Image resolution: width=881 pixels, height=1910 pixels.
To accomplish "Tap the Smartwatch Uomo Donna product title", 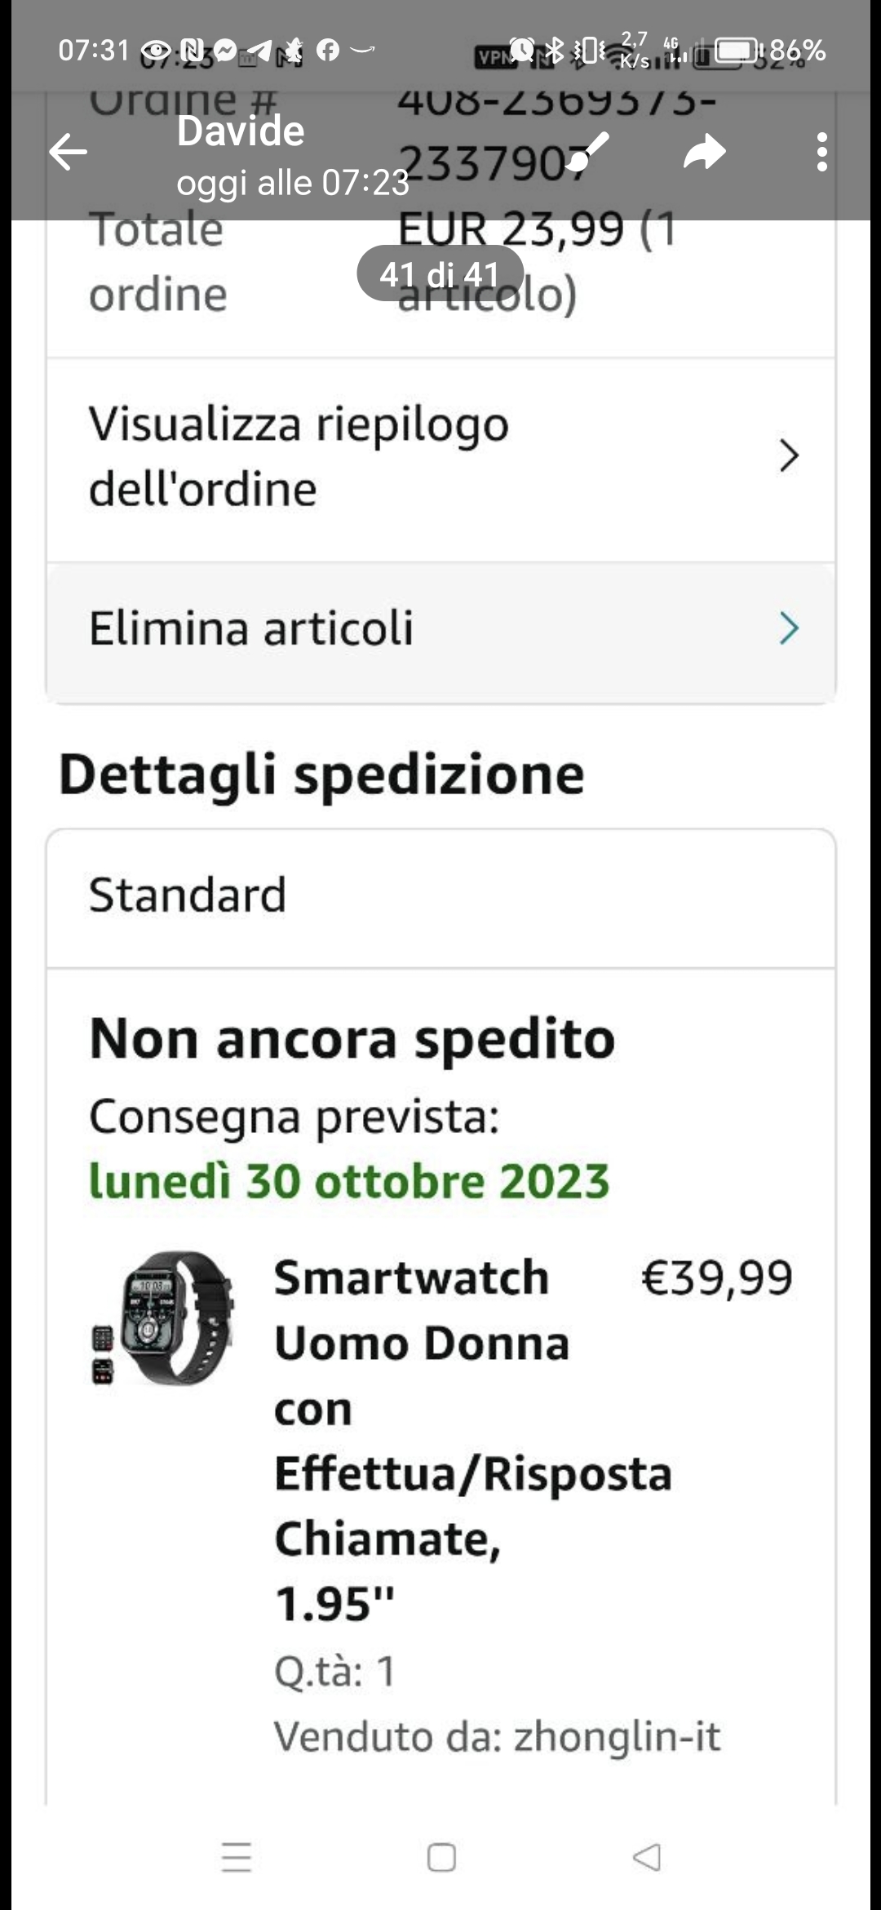I will click(x=473, y=1440).
